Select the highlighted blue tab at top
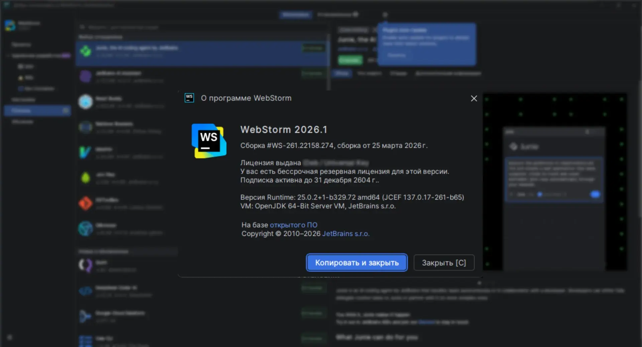The image size is (642, 347). pos(296,15)
